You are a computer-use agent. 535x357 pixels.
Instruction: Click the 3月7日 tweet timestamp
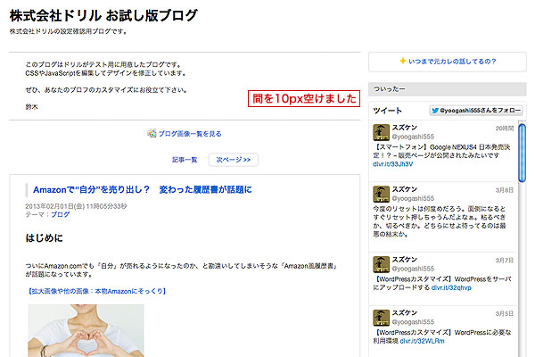[x=505, y=261]
